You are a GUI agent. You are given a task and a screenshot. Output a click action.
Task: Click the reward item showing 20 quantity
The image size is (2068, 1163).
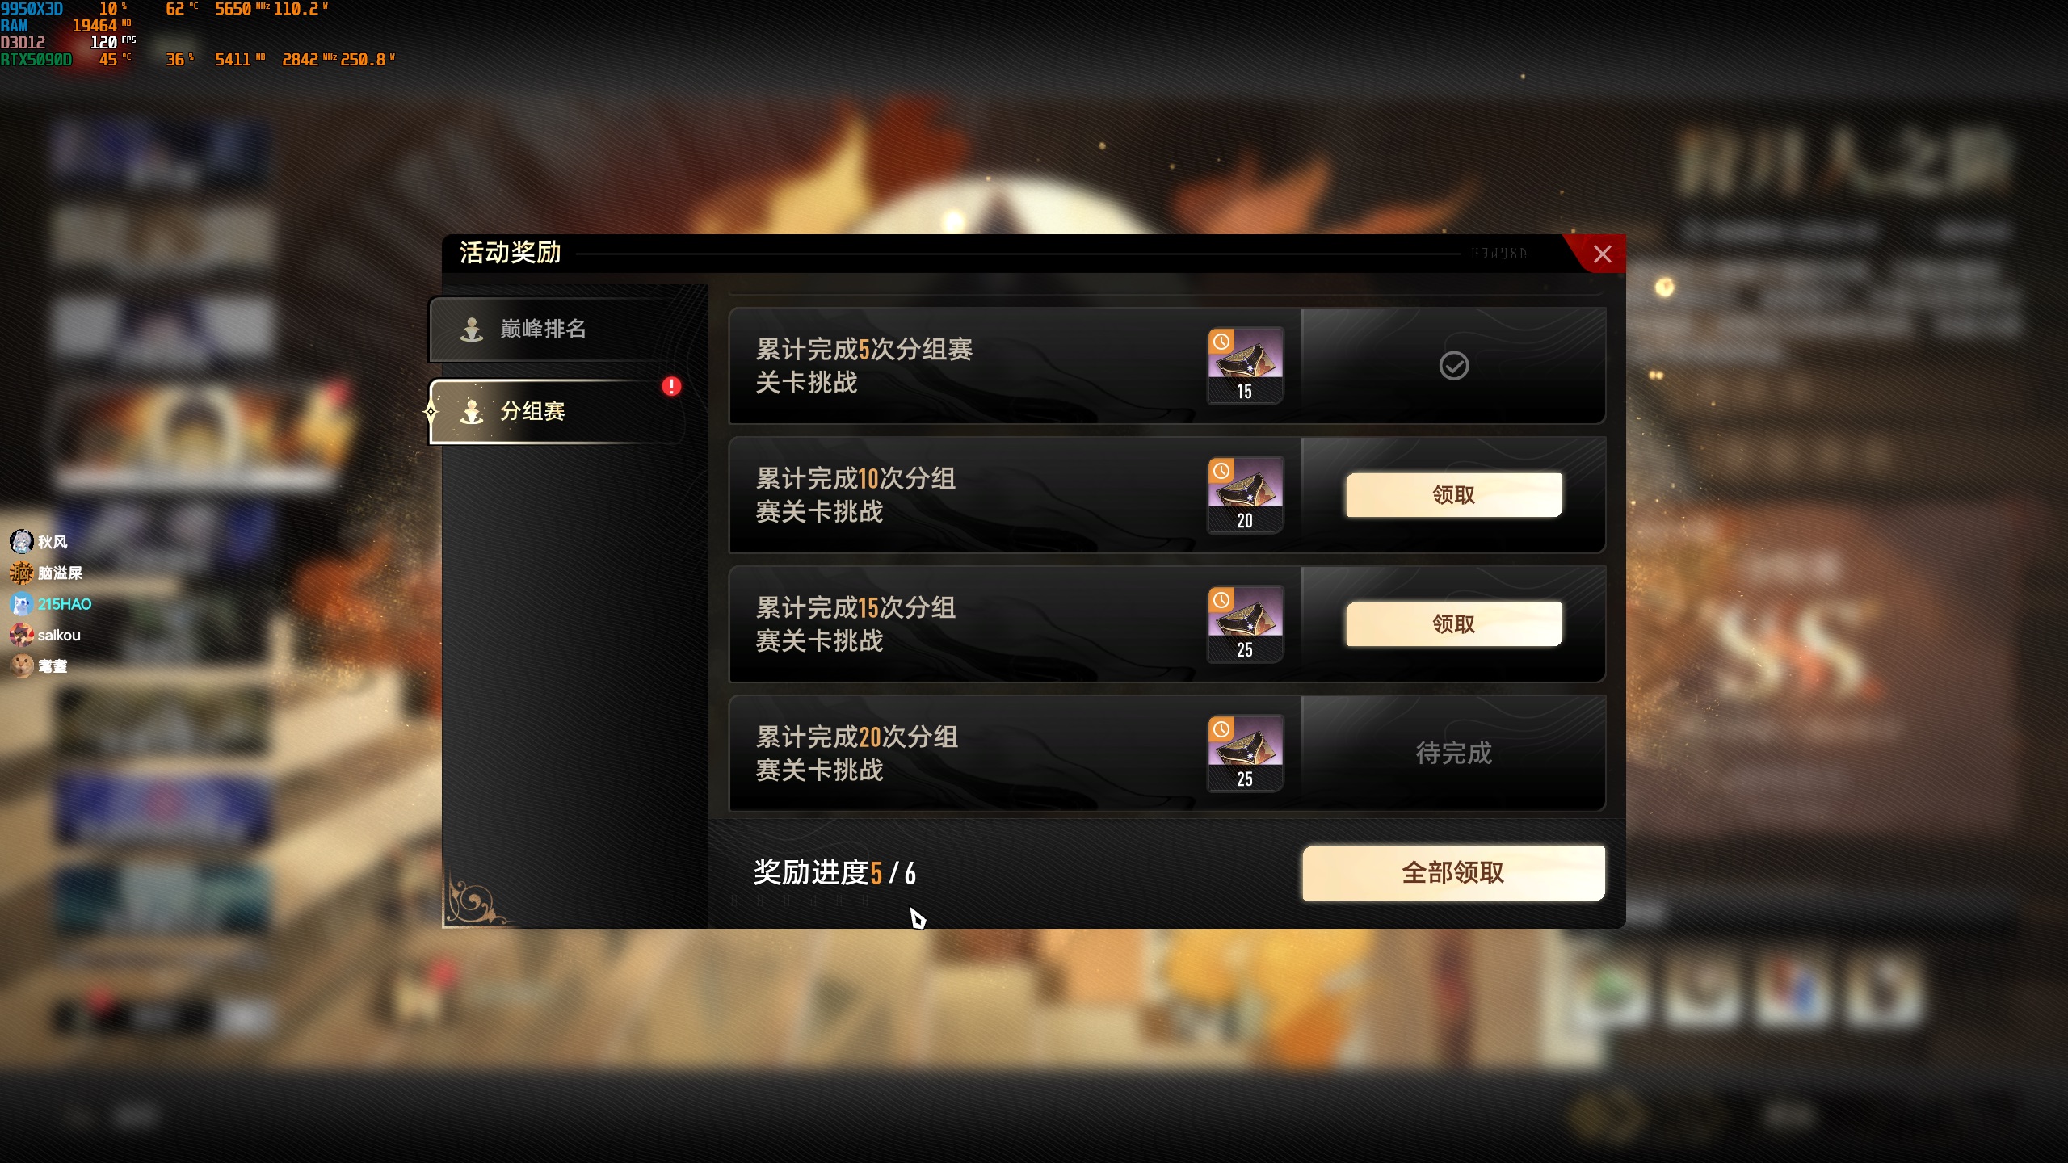(x=1245, y=494)
